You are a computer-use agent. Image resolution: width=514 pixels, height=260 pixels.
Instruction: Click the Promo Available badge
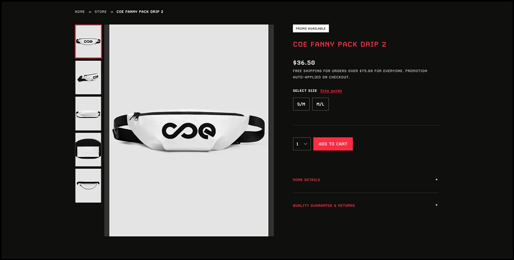(311, 29)
